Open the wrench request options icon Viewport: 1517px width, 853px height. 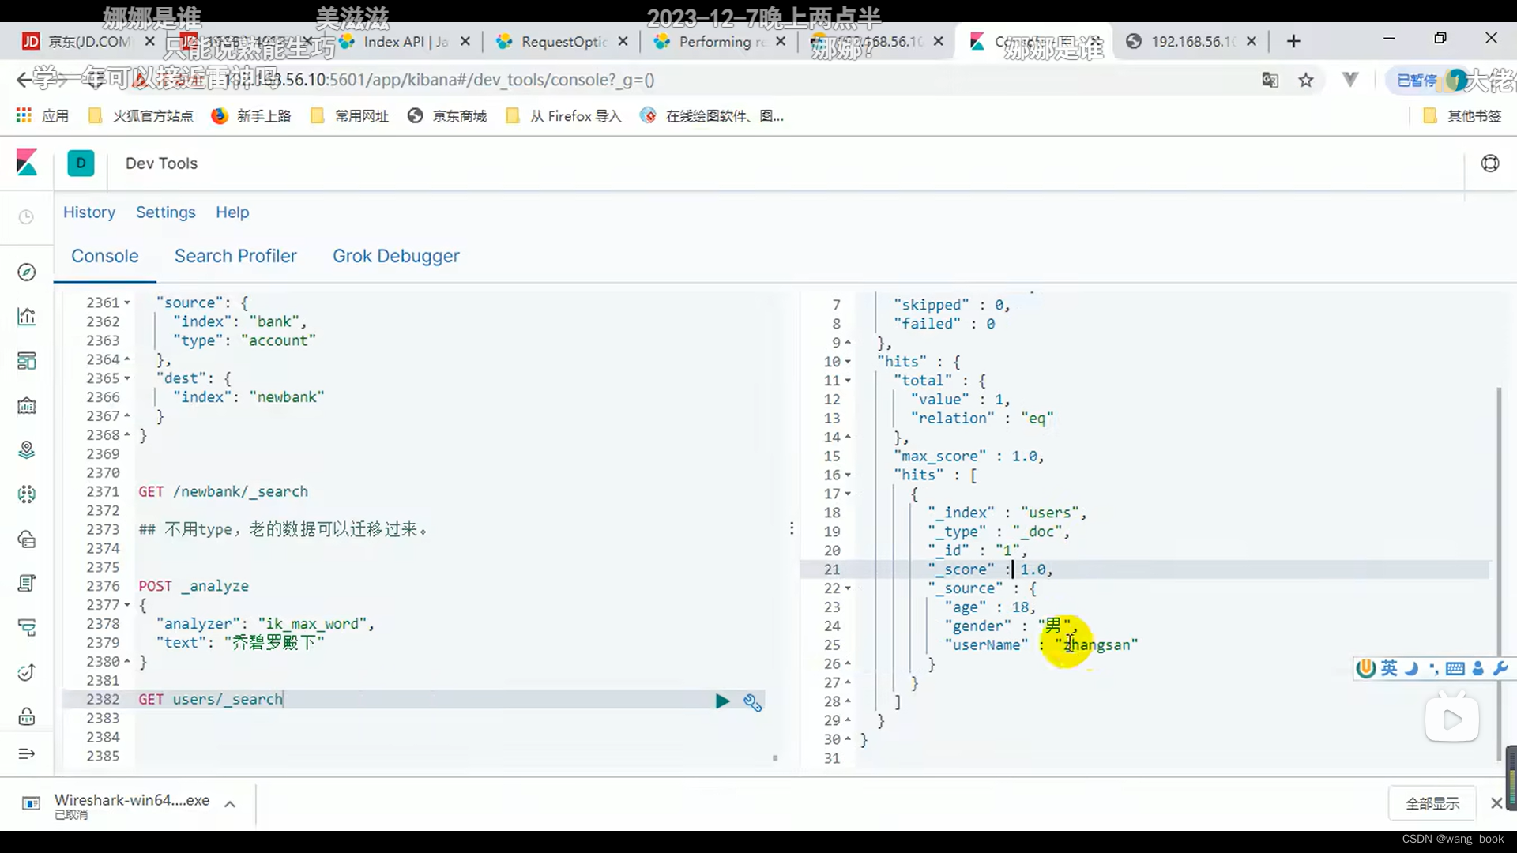[x=752, y=701]
